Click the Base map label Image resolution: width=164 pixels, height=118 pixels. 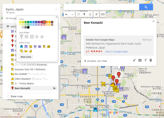17,96
